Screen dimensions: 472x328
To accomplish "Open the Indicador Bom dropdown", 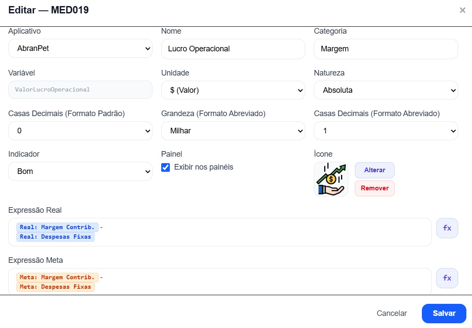I will (80, 171).
